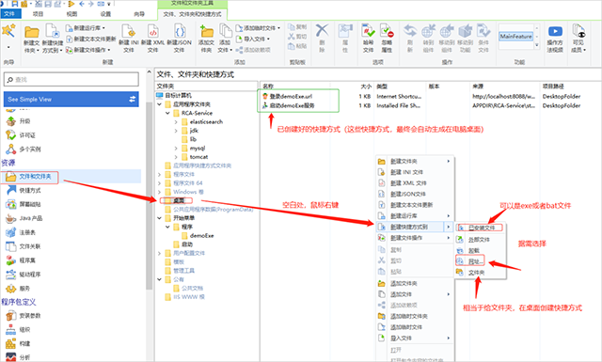Choose External File (外部文件) in submenu
602x362 pixels.
coord(480,240)
